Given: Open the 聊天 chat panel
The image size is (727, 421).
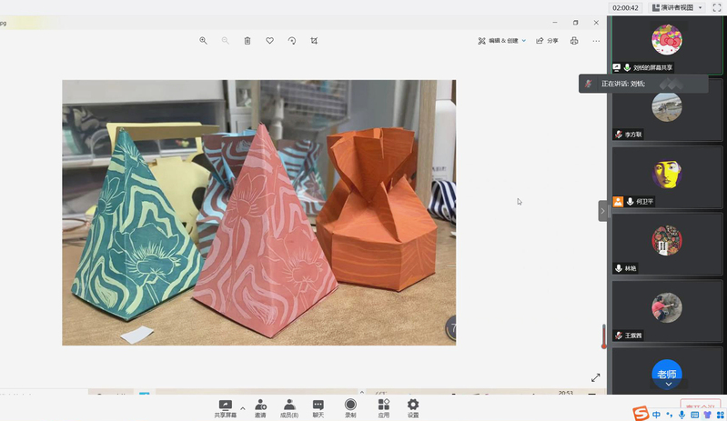Looking at the screenshot, I should (x=318, y=408).
